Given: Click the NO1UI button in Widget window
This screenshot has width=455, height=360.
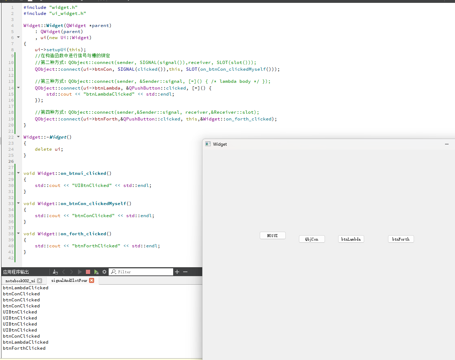Looking at the screenshot, I should pyautogui.click(x=273, y=236).
